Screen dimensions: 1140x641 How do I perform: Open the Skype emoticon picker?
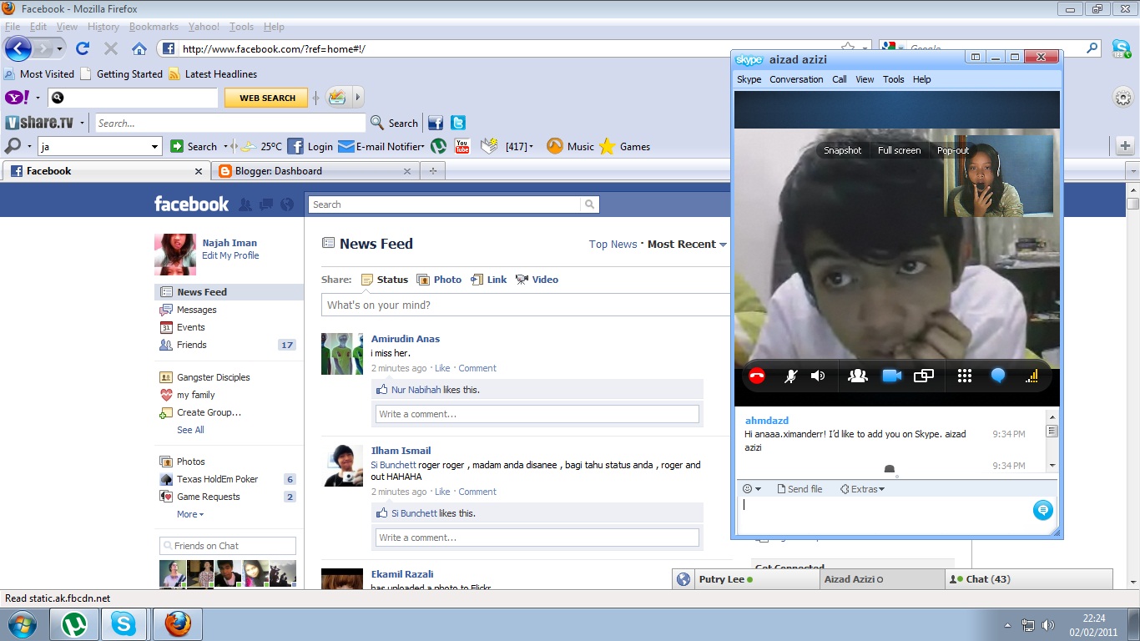tap(751, 489)
